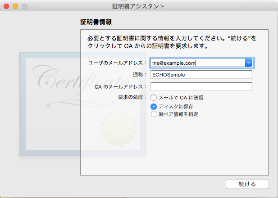Click the ユーザのメールアドレス label

(x=117, y=63)
